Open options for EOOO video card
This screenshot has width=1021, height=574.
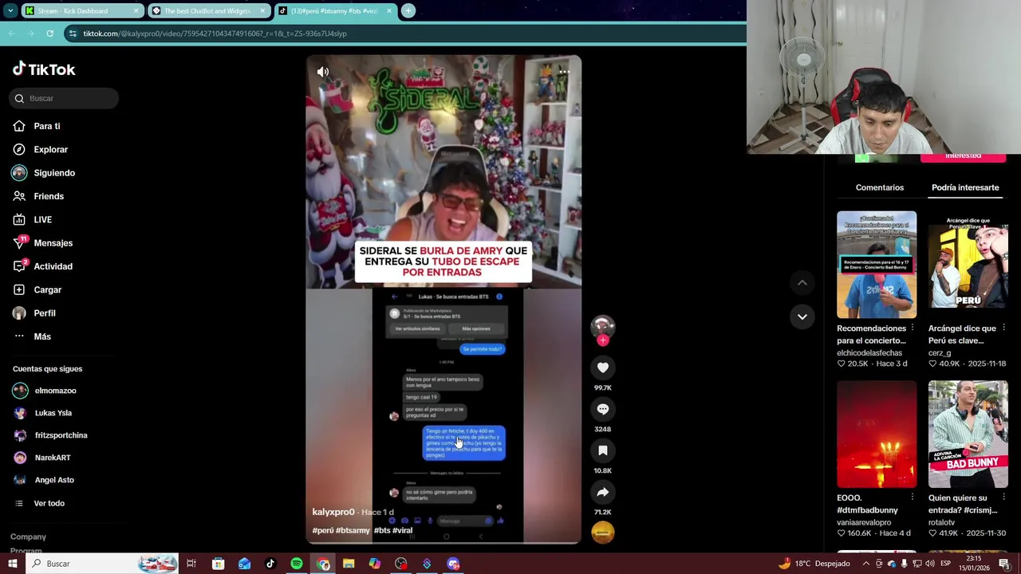click(913, 497)
